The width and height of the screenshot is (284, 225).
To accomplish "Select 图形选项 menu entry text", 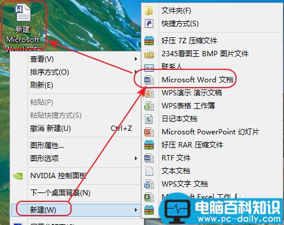I will 44,158.
